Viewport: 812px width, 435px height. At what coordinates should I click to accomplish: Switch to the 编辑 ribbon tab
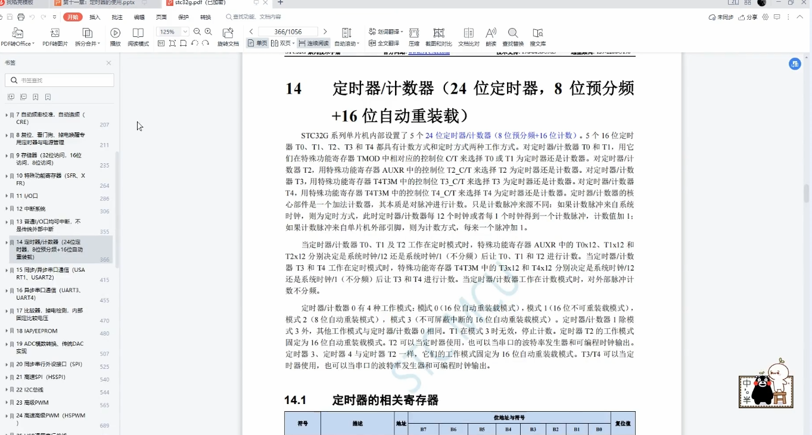139,17
